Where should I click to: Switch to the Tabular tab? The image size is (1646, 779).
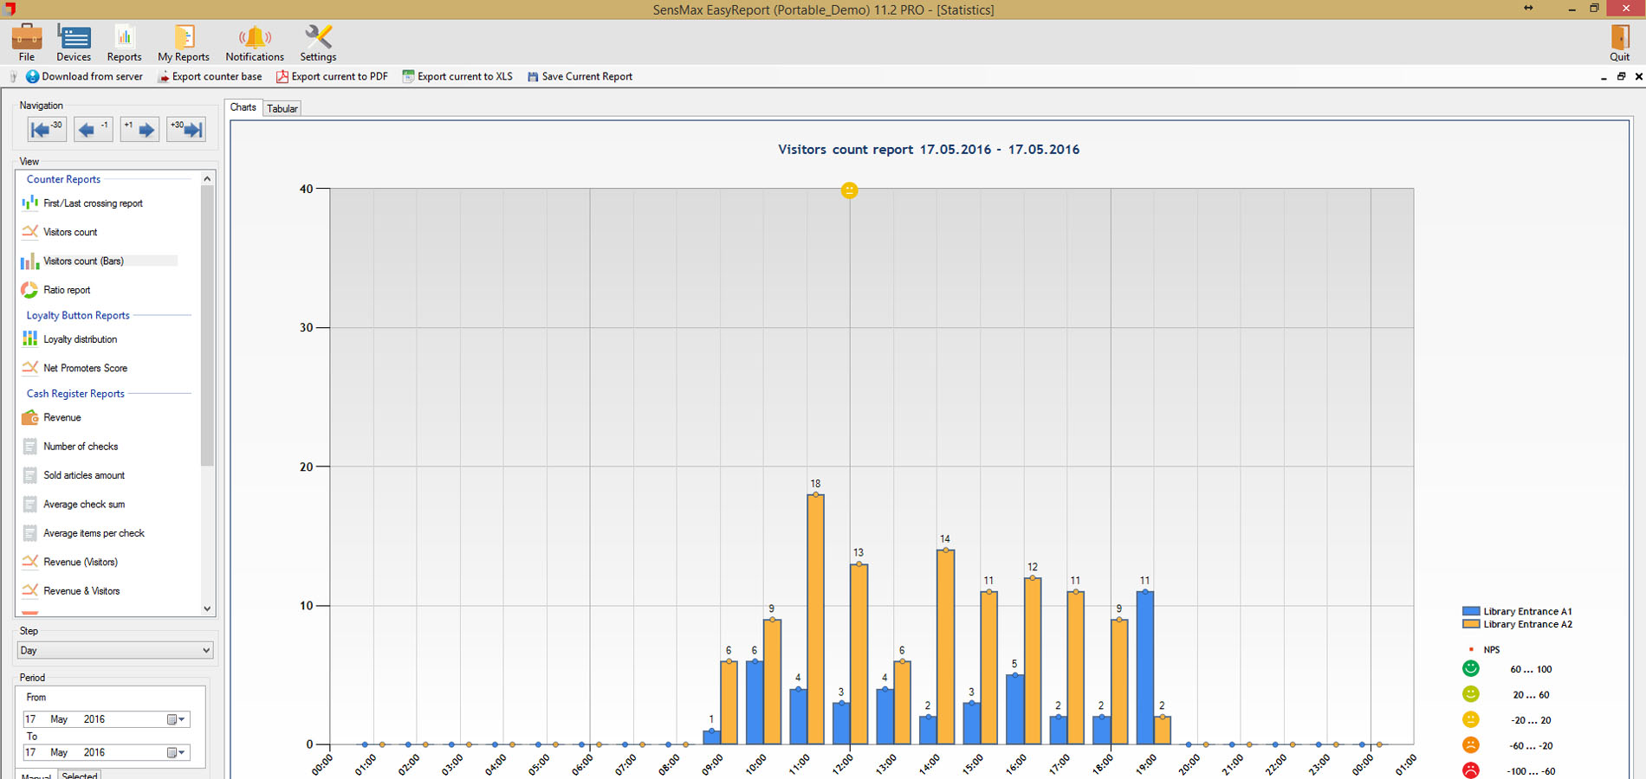282,108
